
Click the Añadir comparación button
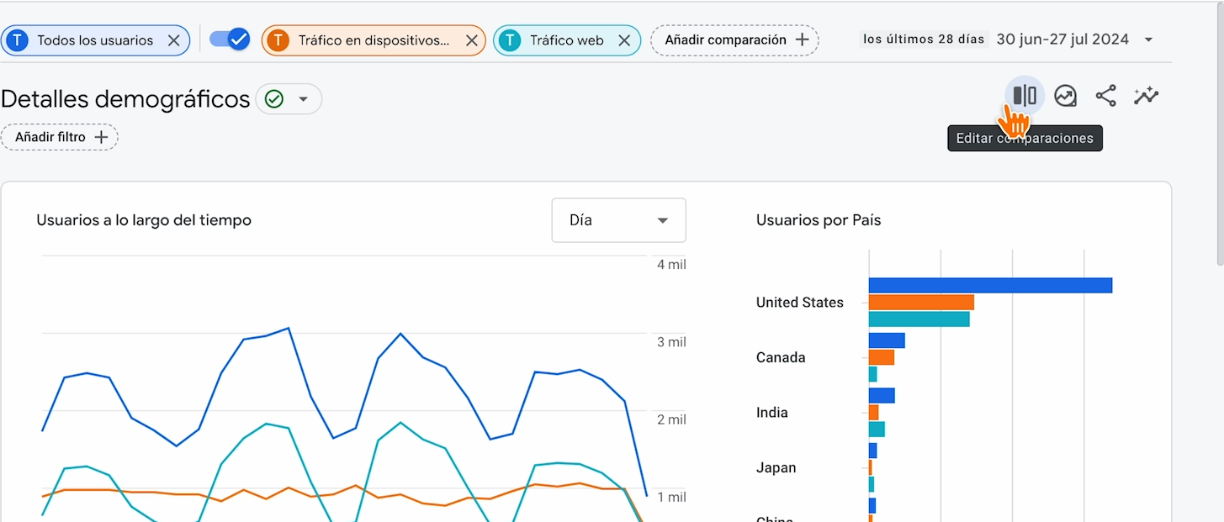(734, 40)
